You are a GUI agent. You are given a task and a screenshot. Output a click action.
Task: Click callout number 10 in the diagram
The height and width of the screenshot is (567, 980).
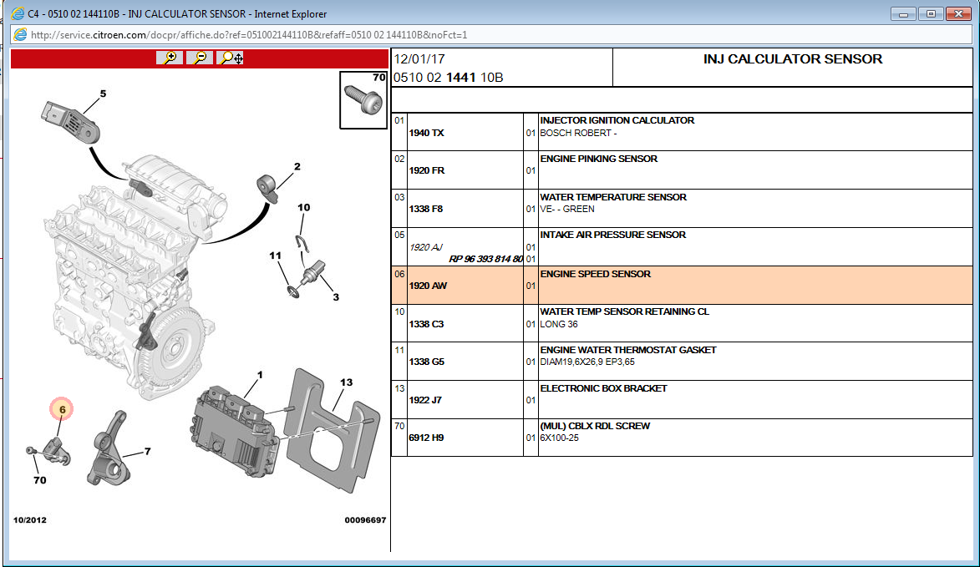(304, 207)
